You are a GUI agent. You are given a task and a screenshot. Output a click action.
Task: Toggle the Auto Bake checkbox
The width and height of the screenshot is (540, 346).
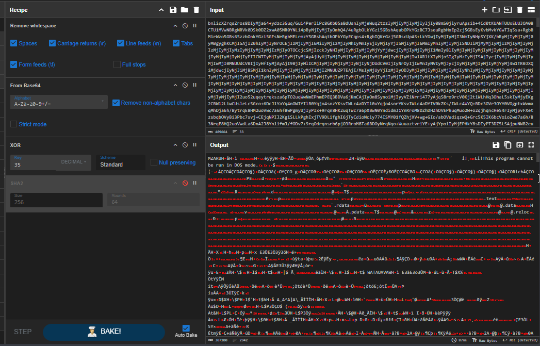coord(186,328)
